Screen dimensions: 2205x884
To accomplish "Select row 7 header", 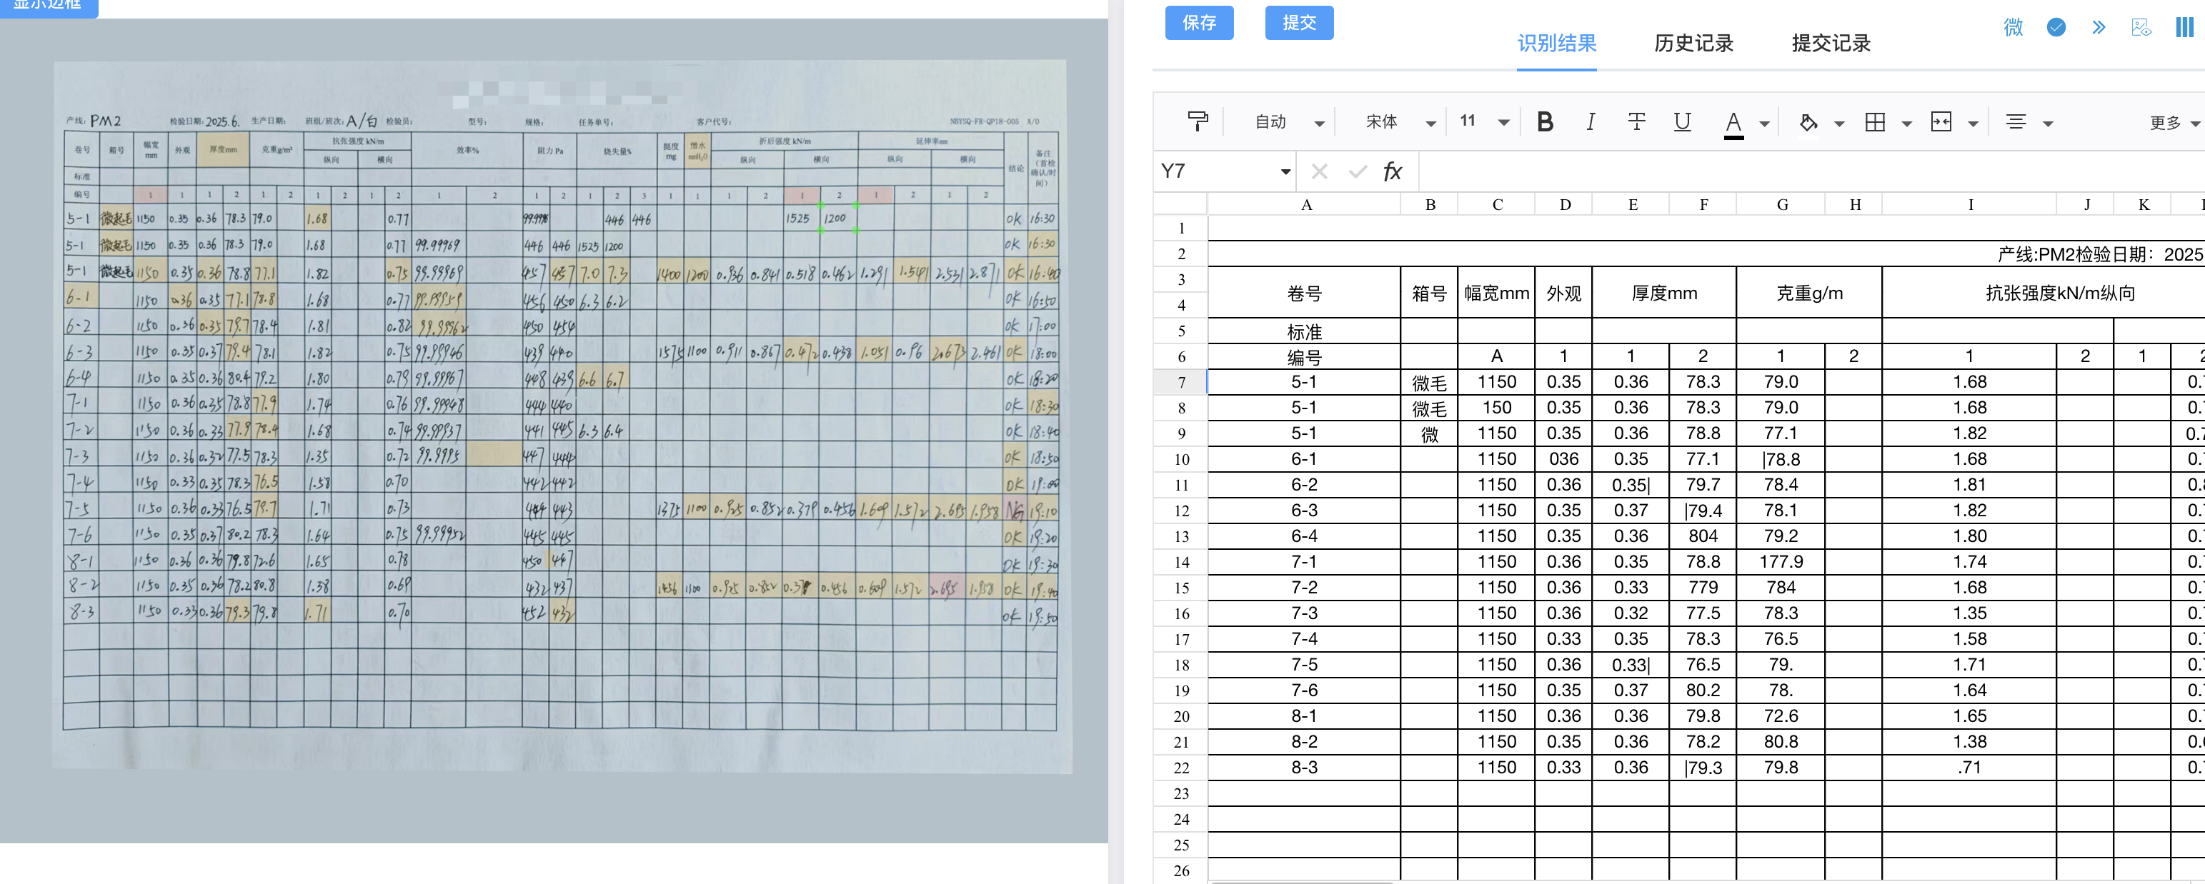I will tap(1181, 383).
